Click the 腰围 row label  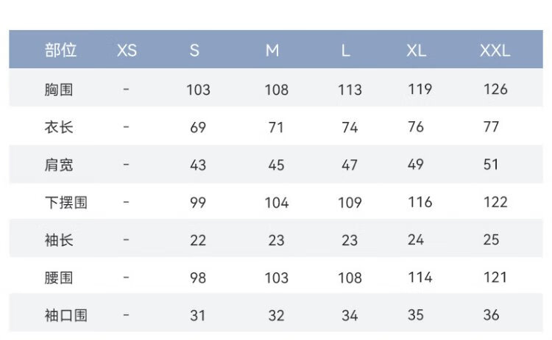click(58, 278)
